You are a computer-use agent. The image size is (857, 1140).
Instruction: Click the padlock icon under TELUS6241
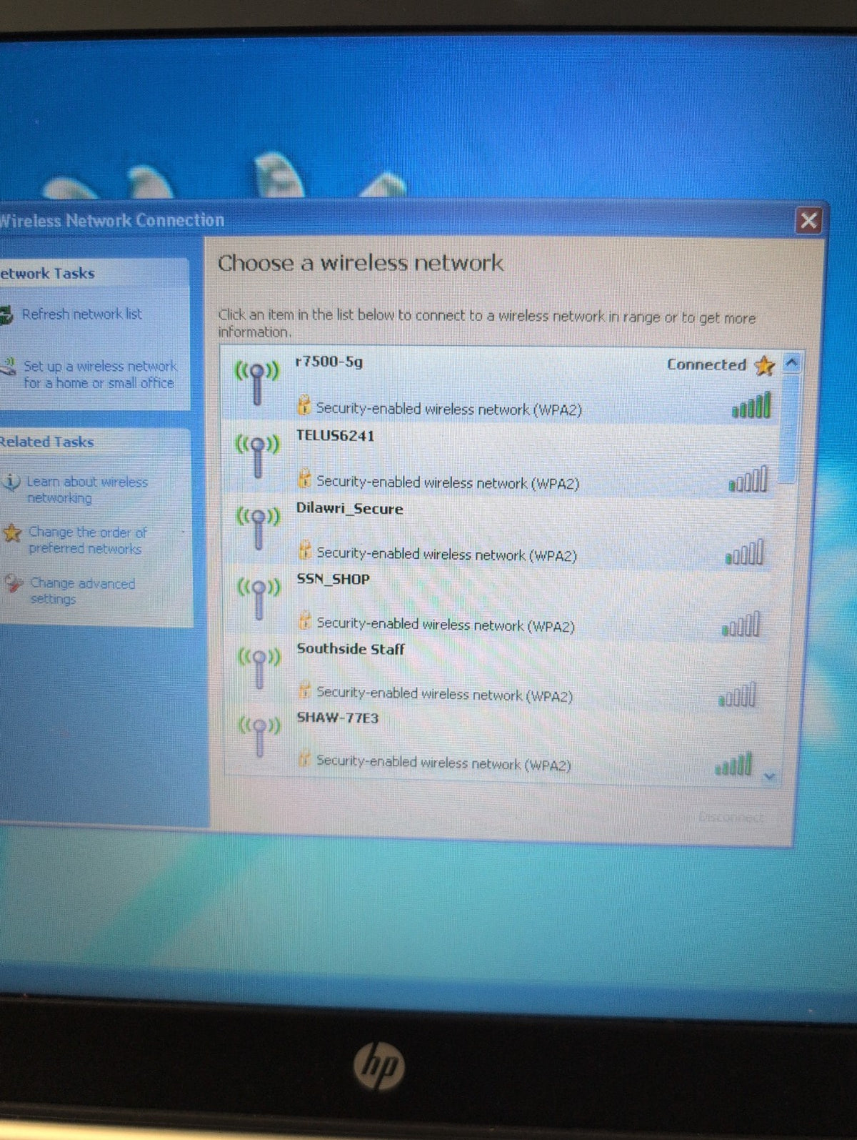[x=305, y=478]
